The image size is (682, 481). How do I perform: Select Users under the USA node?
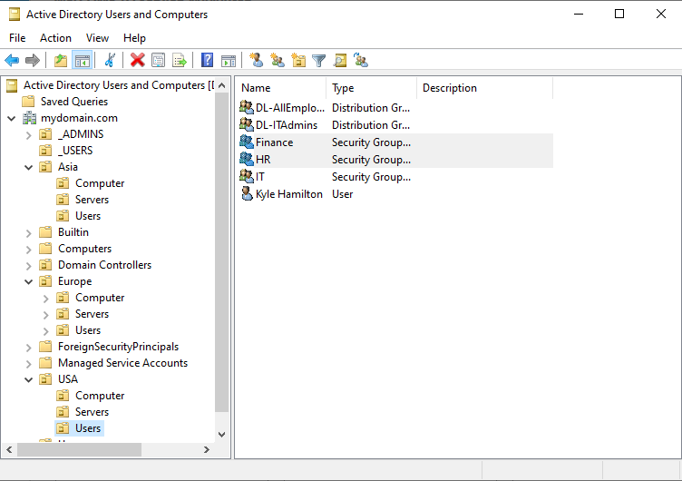click(x=88, y=428)
